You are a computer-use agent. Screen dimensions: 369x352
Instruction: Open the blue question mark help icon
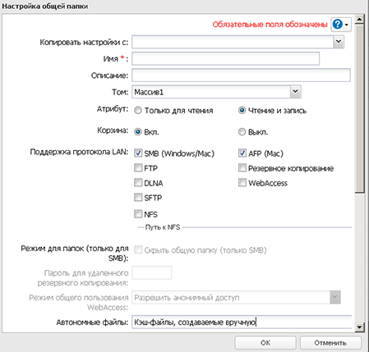[x=338, y=25]
